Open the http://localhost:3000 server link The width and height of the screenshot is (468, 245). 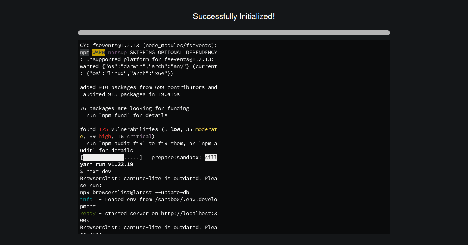coord(189,213)
